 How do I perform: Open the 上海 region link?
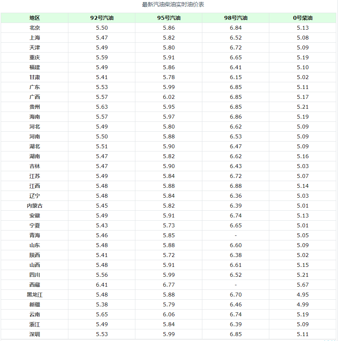(35, 38)
